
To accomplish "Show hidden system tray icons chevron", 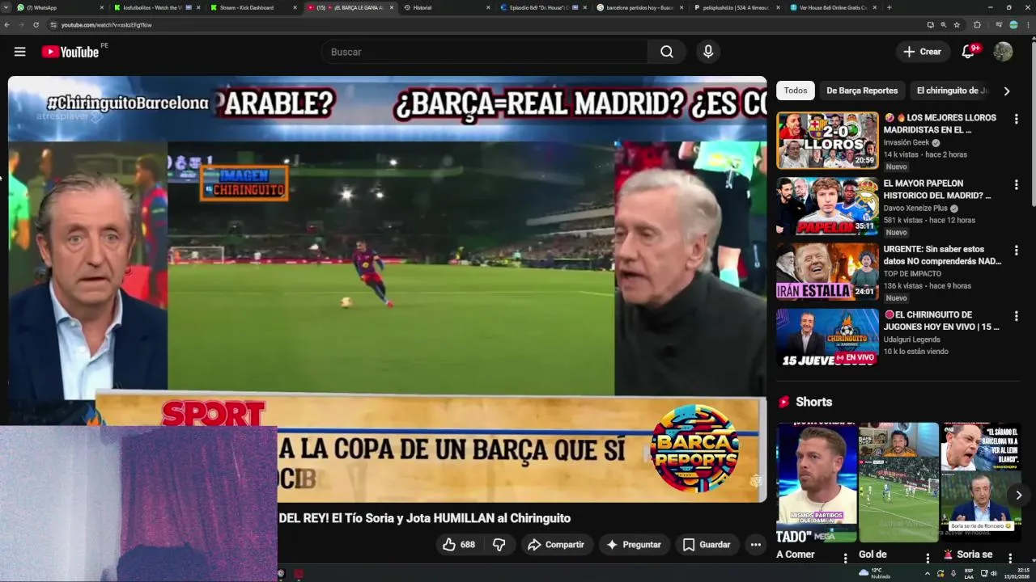I will (928, 573).
